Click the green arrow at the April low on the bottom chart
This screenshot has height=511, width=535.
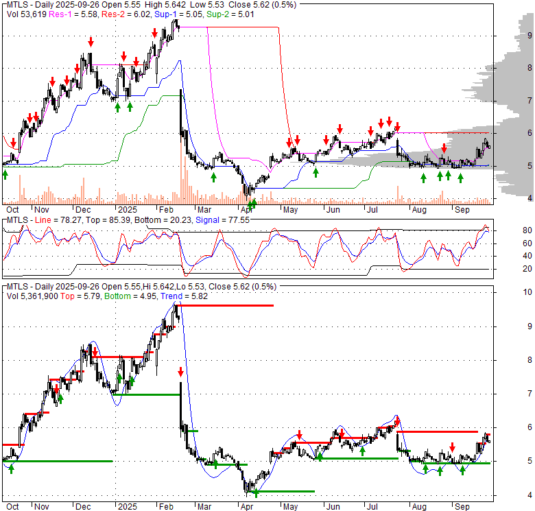(257, 493)
